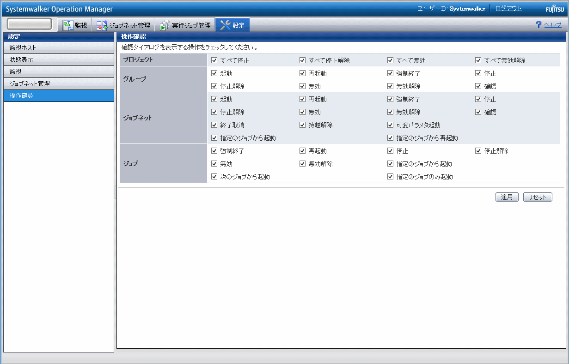This screenshot has height=364, width=569.
Task: Toggle ジョブネット 停止解除 checkbox
Action: pos(214,112)
